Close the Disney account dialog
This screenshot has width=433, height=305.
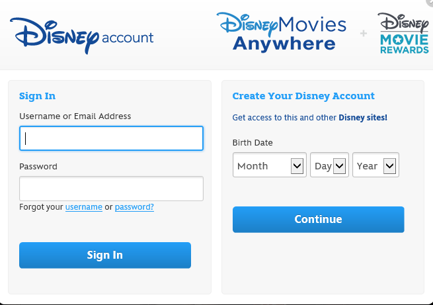tap(430, 2)
